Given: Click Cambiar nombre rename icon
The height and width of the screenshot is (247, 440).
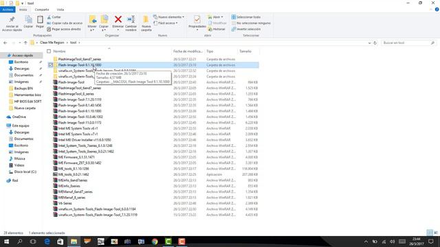Looking at the screenshot, I should tap(131, 23).
